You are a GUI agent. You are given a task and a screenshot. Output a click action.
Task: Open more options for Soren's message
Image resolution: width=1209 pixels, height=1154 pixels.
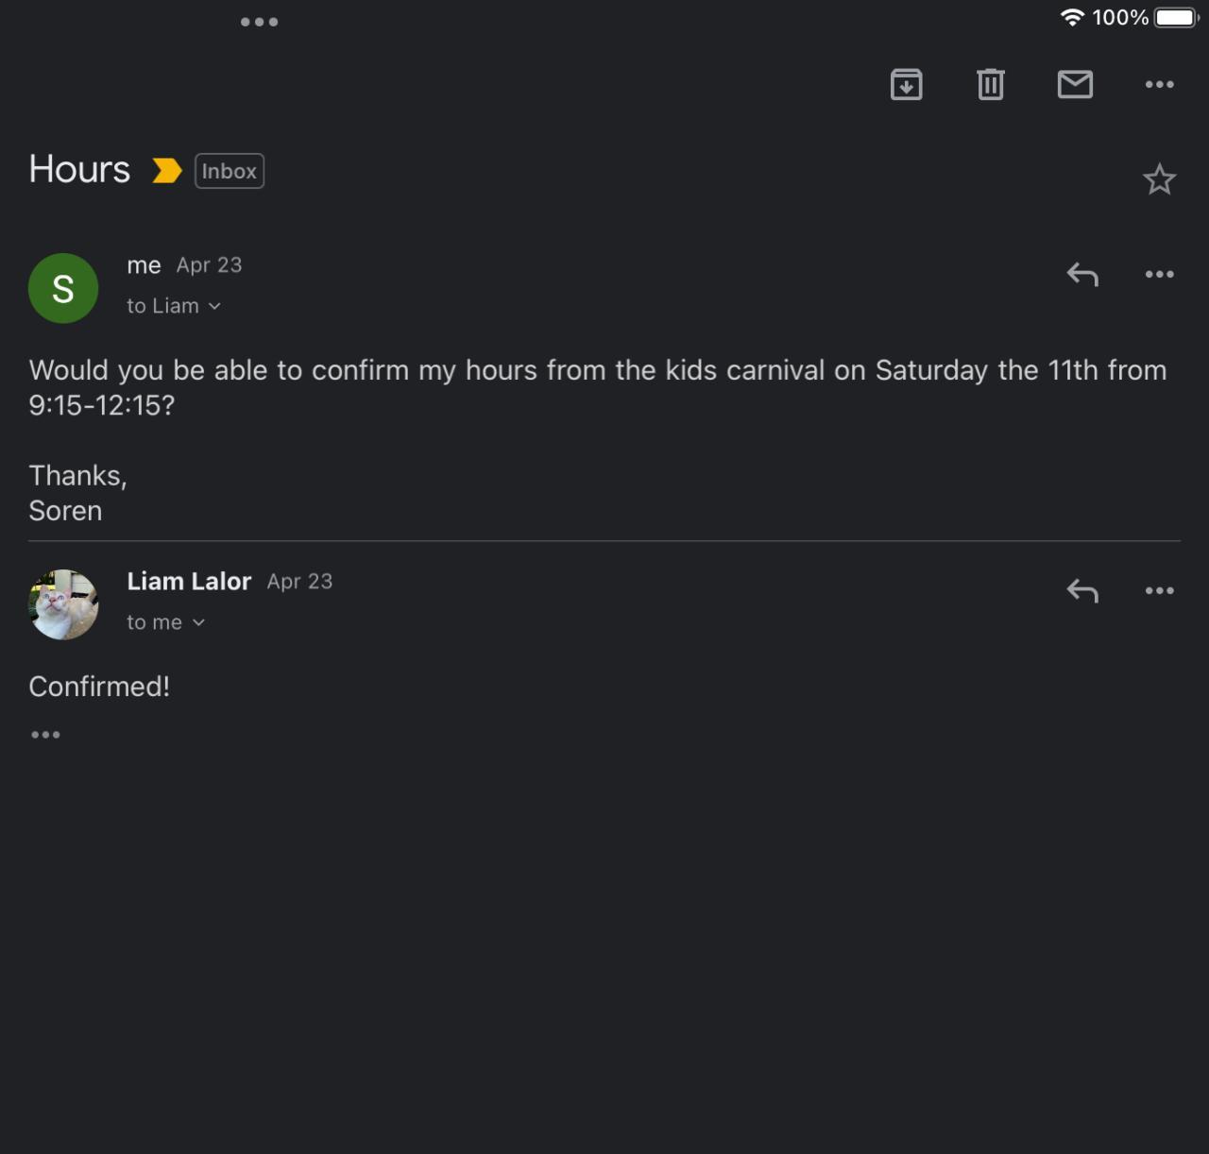1159,275
